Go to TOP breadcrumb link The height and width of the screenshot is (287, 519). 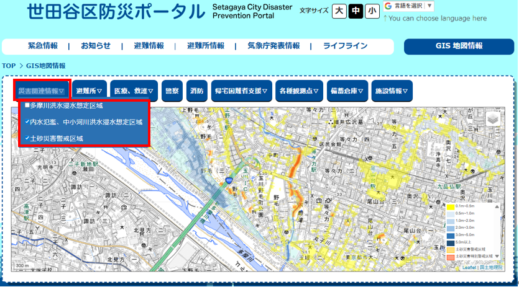tap(9, 66)
